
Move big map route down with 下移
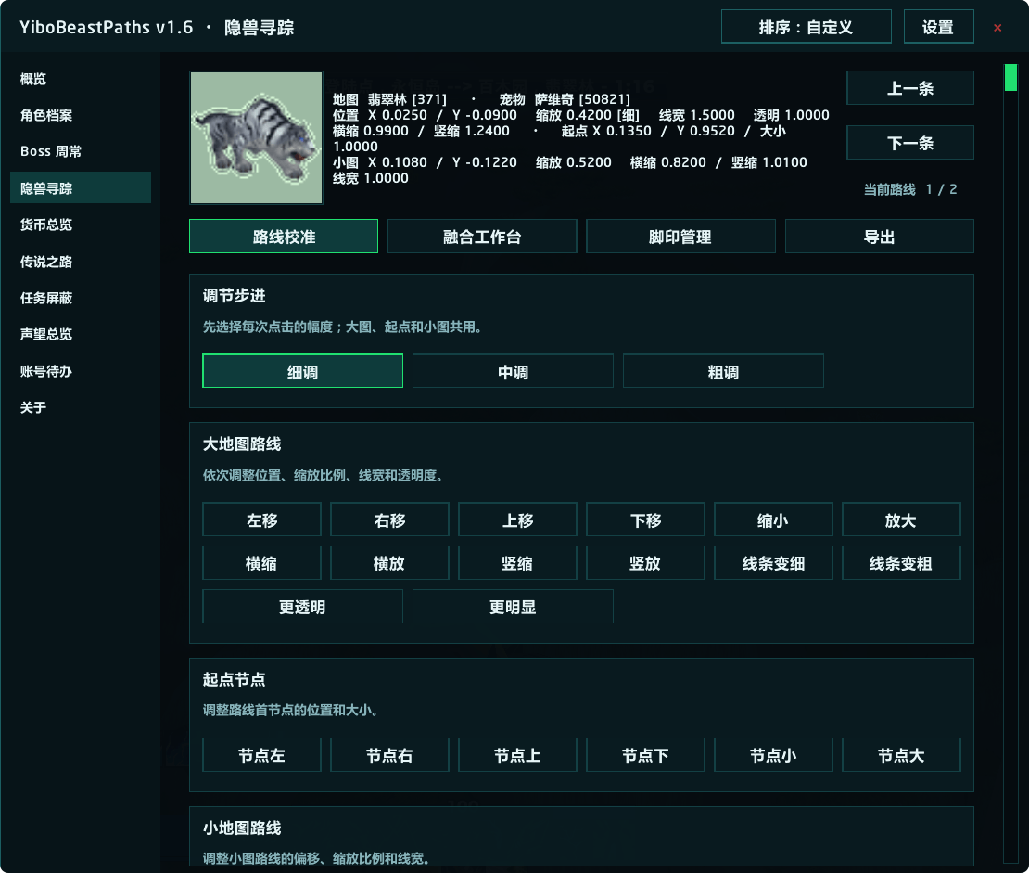[x=646, y=520]
